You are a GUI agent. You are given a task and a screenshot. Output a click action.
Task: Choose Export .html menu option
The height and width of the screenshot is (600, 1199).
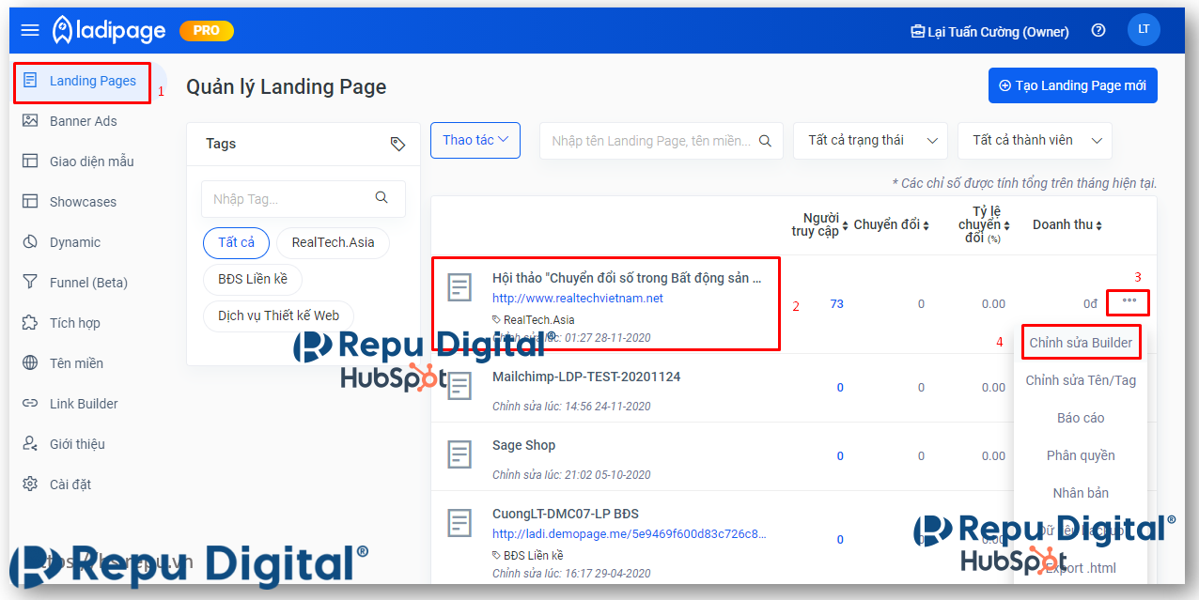(x=1081, y=568)
